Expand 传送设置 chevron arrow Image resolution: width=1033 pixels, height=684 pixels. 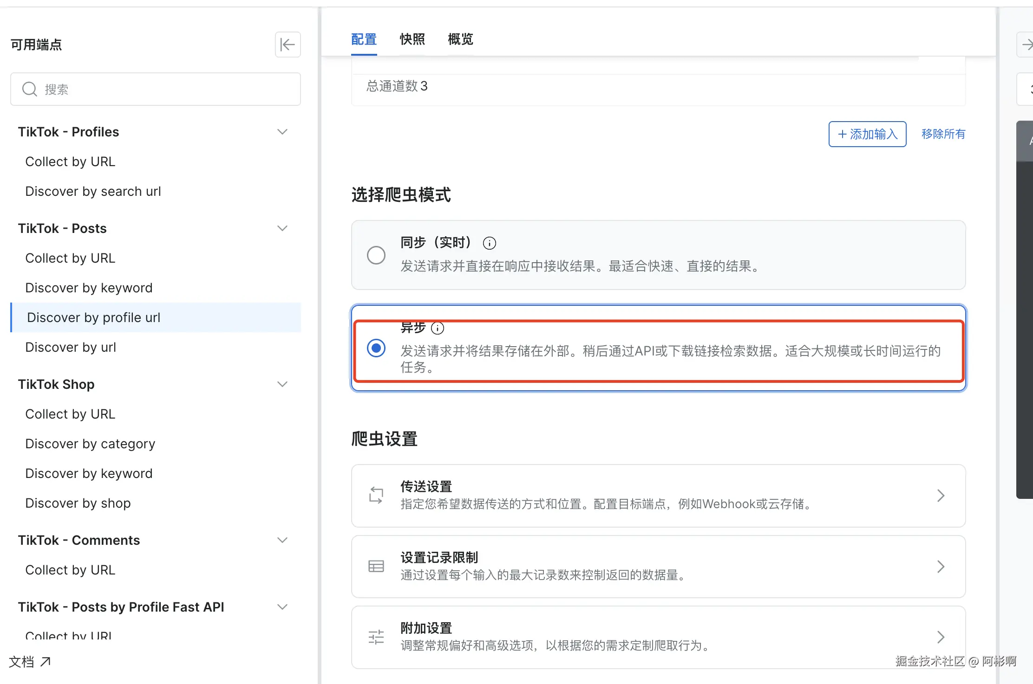[941, 496]
